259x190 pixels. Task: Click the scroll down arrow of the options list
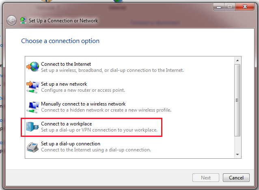click(x=237, y=154)
